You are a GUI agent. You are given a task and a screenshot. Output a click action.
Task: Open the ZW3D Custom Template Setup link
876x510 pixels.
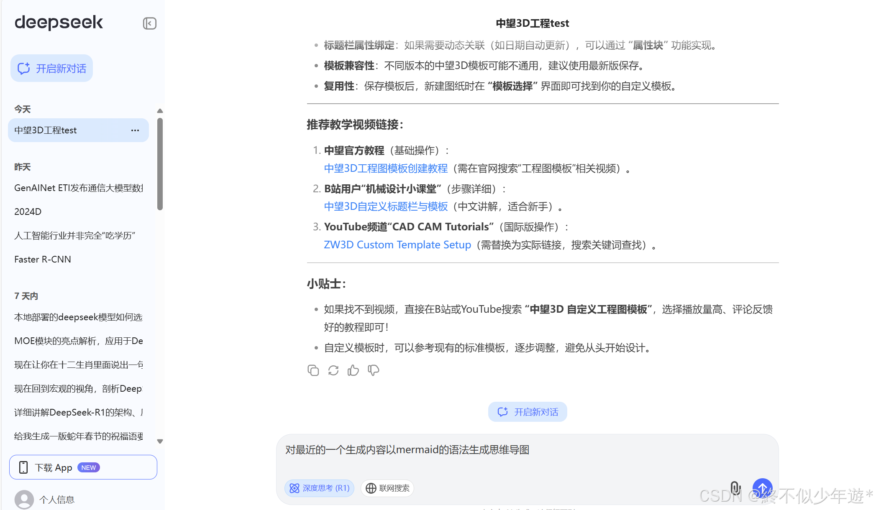coord(397,245)
